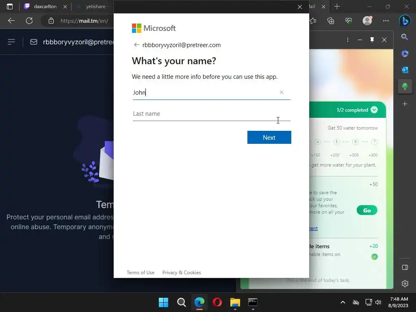Select day 5 reward circle
The height and width of the screenshot is (312, 416).
pos(336,142)
